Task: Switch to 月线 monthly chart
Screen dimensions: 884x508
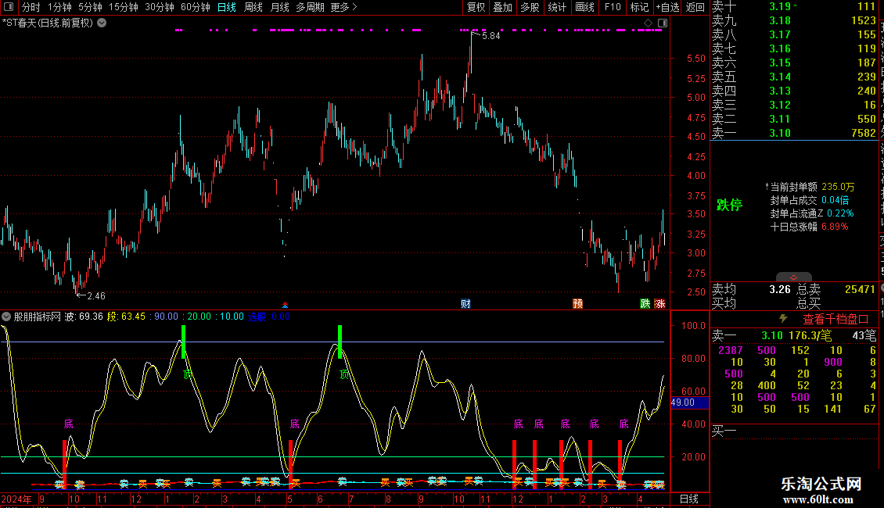Action: click(x=279, y=7)
